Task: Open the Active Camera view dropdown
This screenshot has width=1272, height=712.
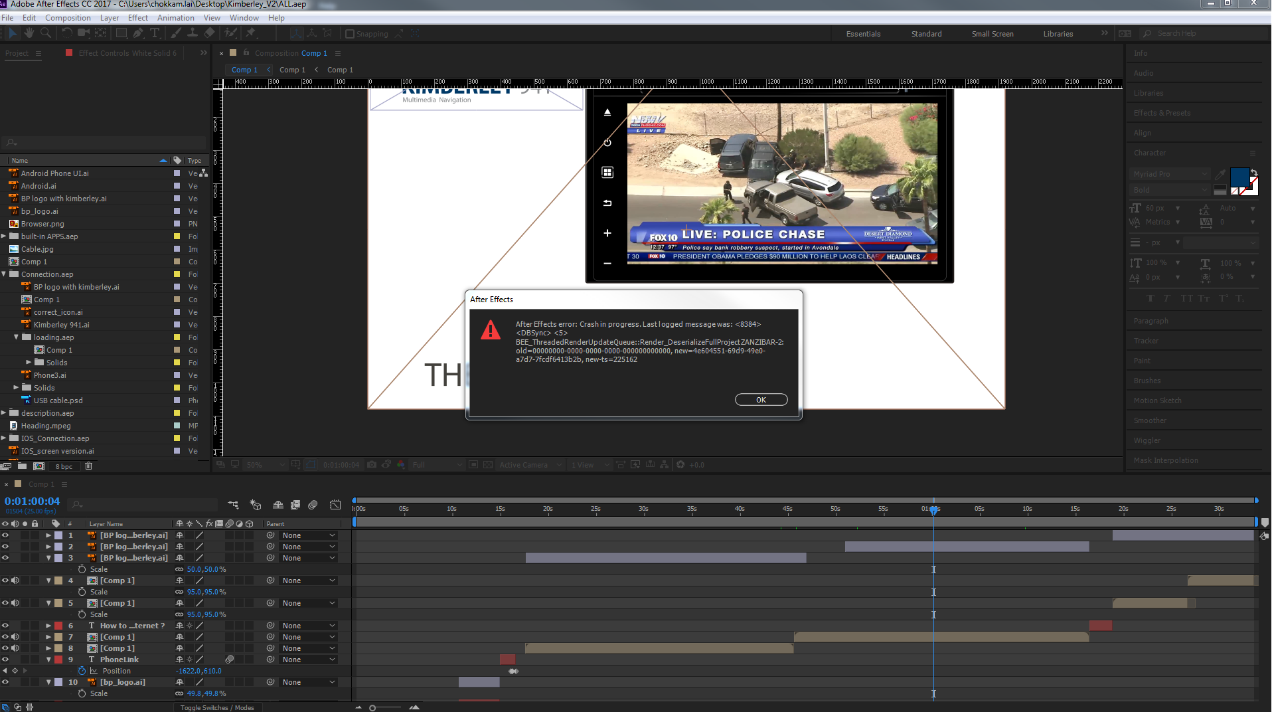Action: [530, 465]
